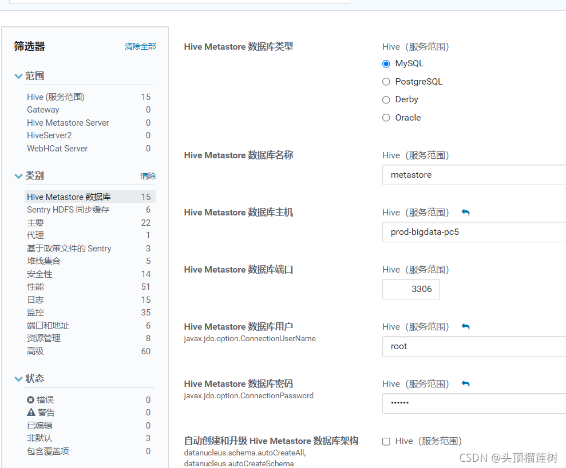
Task: Revert the database user value with undo arrow
Action: click(x=466, y=327)
